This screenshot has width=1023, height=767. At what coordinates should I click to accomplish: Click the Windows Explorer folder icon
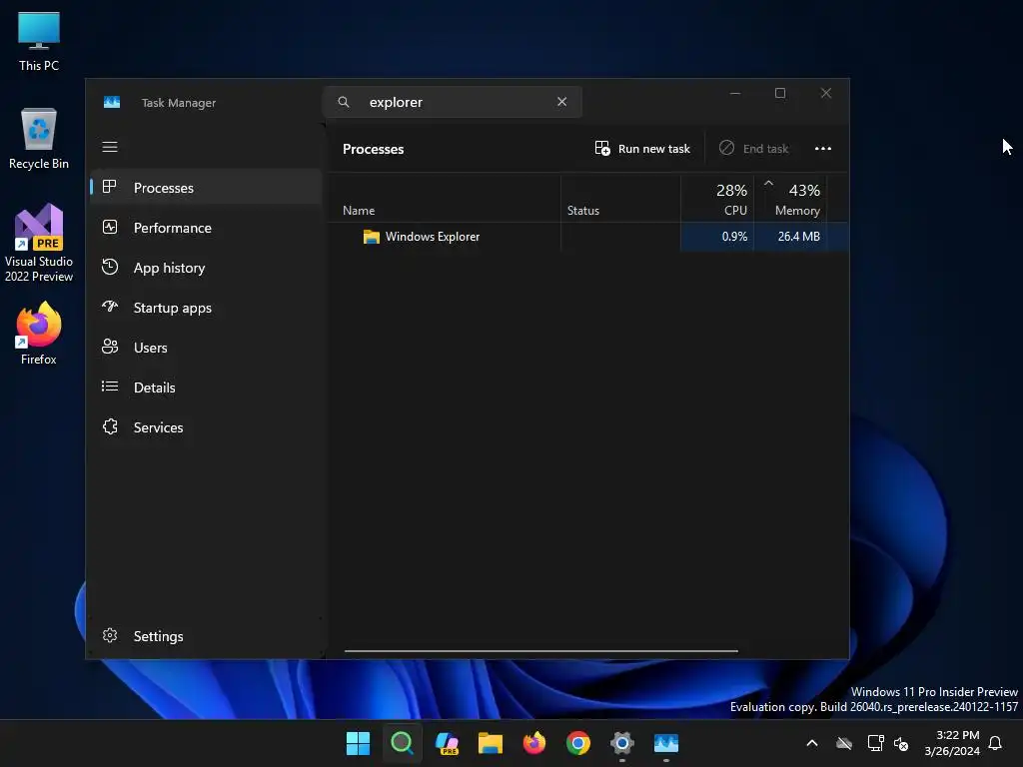(x=372, y=237)
